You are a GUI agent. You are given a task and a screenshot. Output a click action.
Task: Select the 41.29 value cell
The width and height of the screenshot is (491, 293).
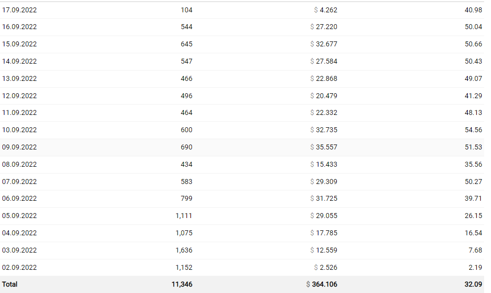tap(473, 96)
